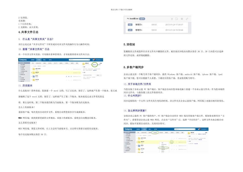Viewport: 243px width, 172px height.
Task: Click the 退出共享 link in section 10 screenshot
Action: coord(99,65)
